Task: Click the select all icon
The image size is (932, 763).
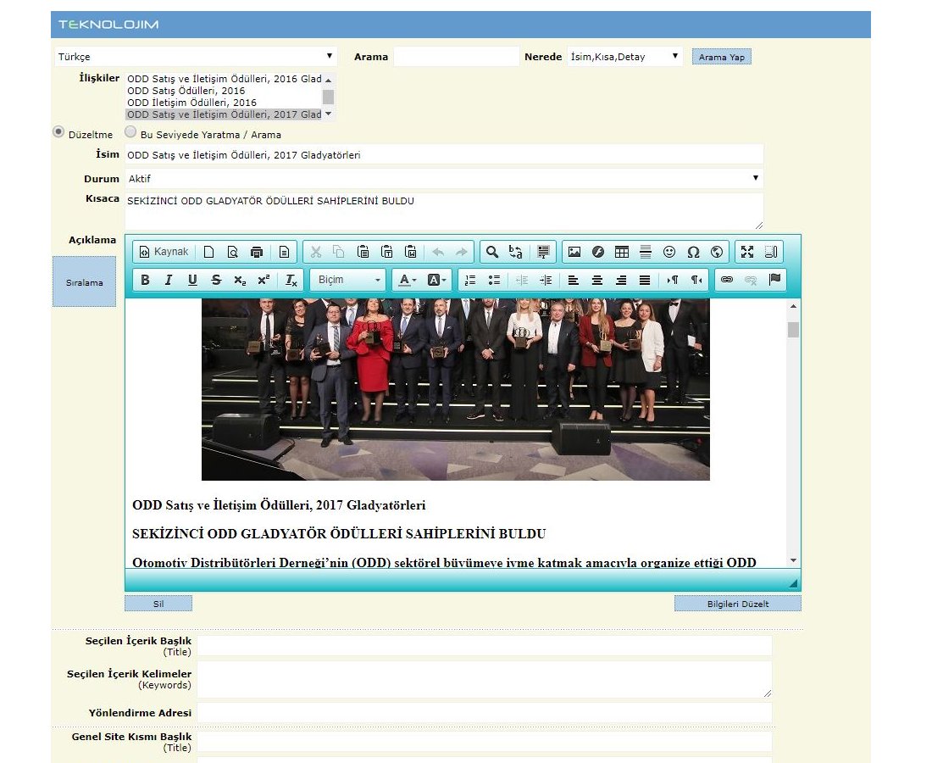Action: [x=543, y=252]
